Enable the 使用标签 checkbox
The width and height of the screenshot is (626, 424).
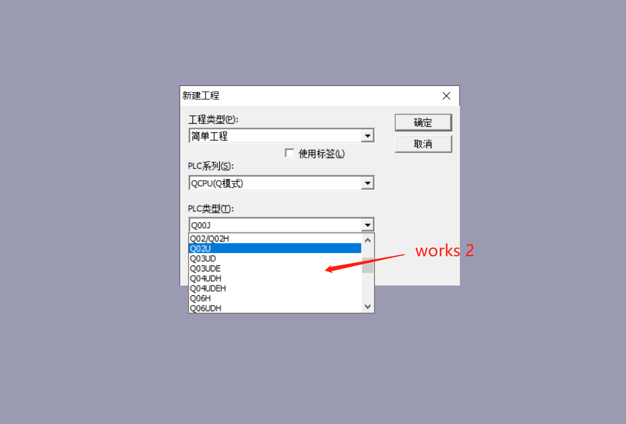pos(289,153)
